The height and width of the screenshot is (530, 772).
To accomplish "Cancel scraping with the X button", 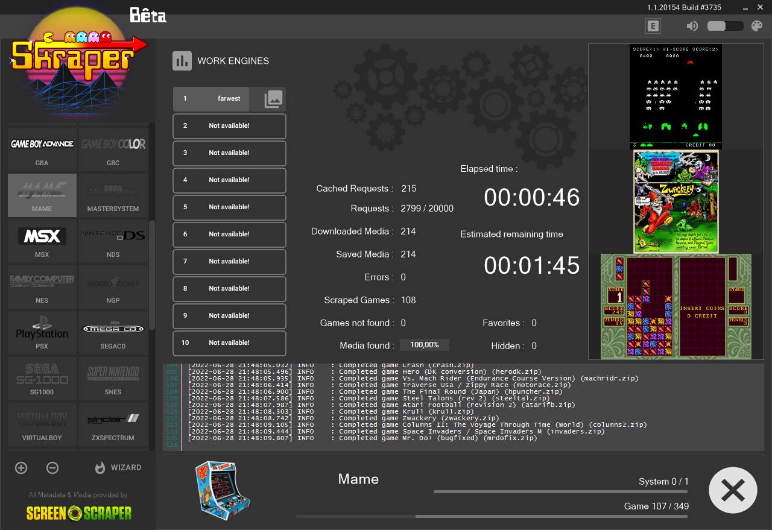I will [733, 490].
